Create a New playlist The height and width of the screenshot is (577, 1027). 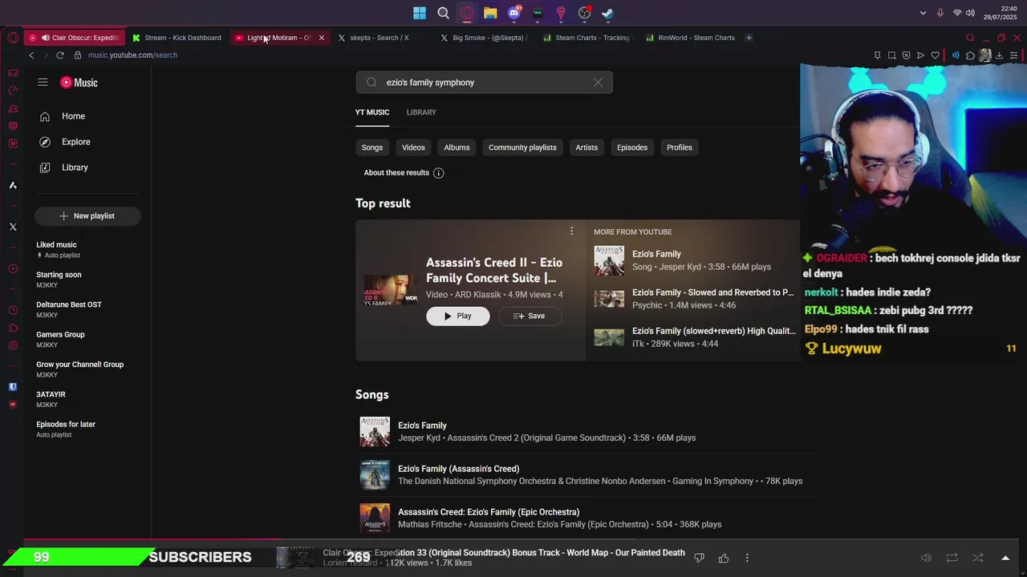[x=87, y=216]
